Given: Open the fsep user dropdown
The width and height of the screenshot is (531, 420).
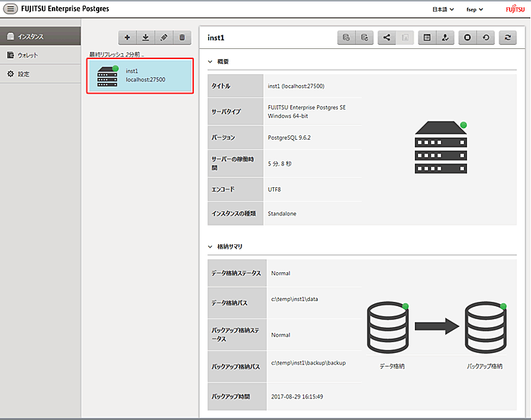Looking at the screenshot, I should [475, 9].
